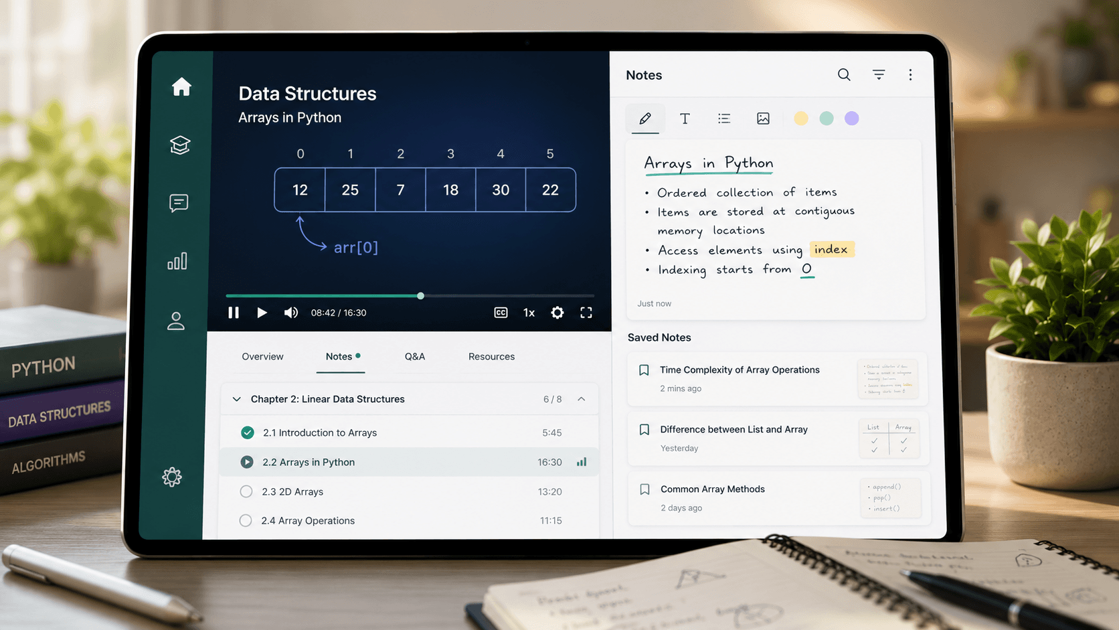
Task: Toggle closed captions
Action: tap(501, 313)
